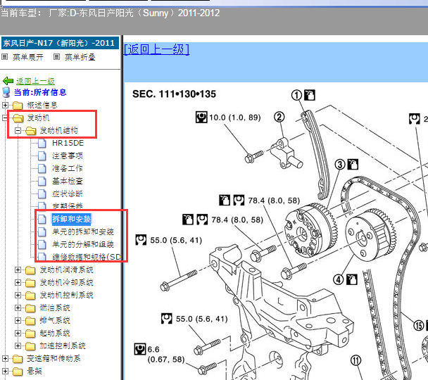Click the folder icon for 发动机控制系统
This screenshot has width=428, height=380.
pos(30,296)
